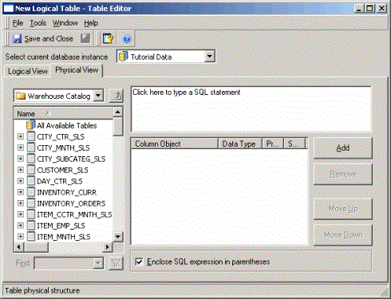Expand the CITY_MNTH_SLS table node
The width and height of the screenshot is (391, 299).
[21, 148]
